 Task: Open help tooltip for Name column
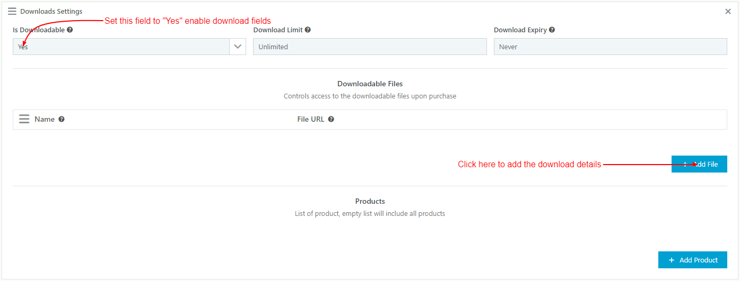62,120
